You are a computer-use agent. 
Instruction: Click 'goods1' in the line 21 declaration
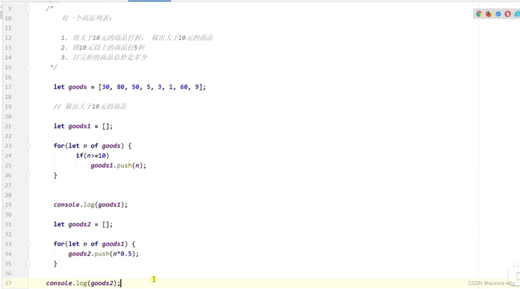point(79,126)
